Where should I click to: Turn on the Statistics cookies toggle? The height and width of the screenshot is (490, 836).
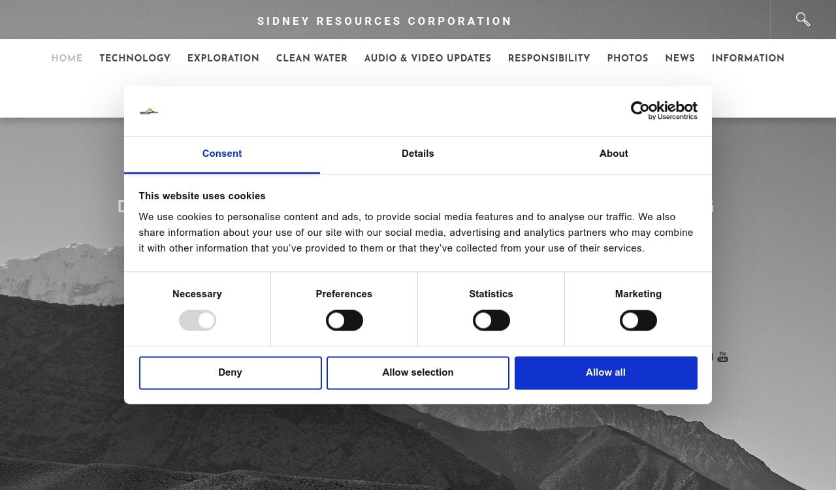click(x=491, y=321)
